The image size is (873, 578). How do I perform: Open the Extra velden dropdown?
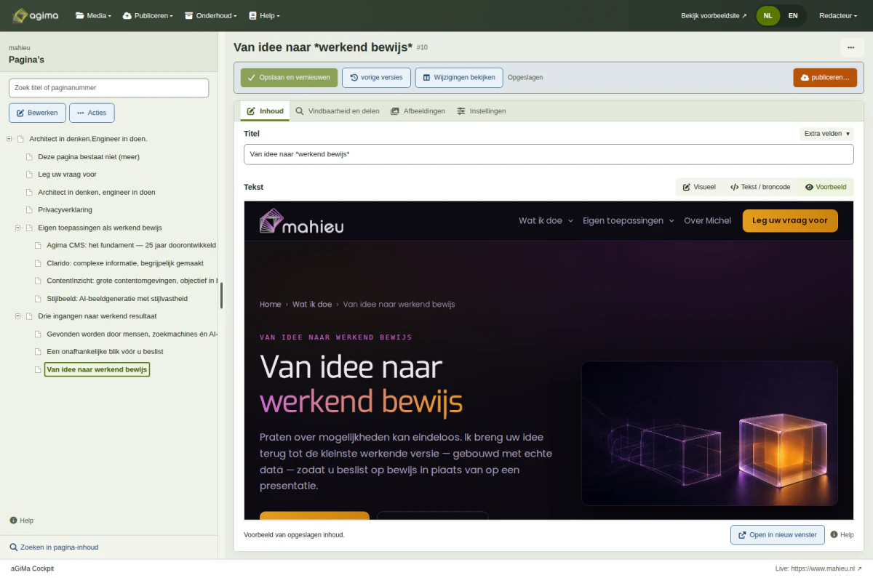coord(826,134)
